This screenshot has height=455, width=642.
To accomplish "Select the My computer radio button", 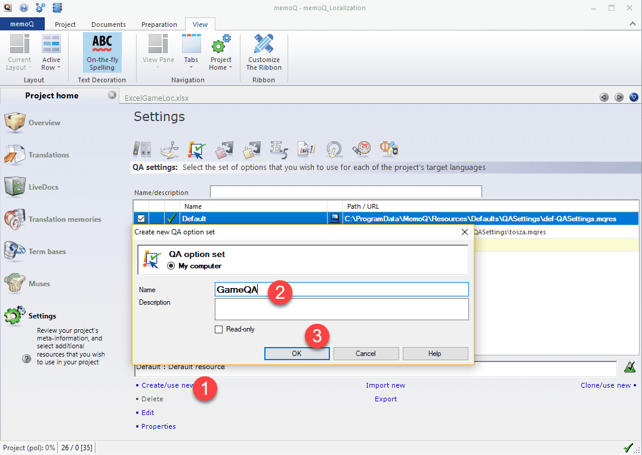I will (171, 266).
